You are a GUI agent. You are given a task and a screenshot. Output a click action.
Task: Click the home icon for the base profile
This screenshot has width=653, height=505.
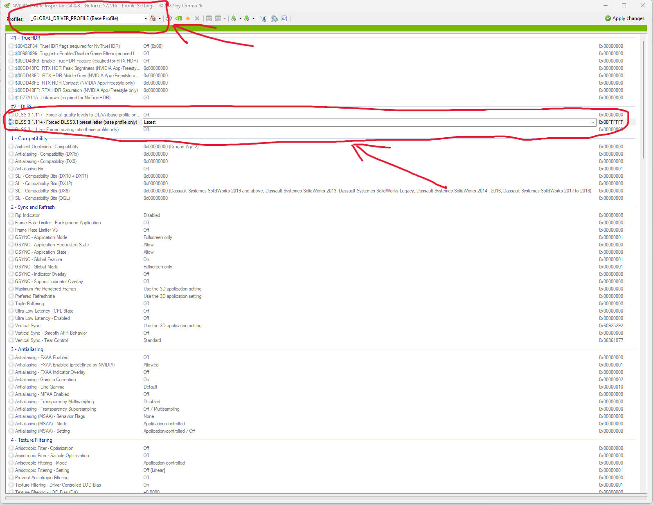click(x=153, y=18)
